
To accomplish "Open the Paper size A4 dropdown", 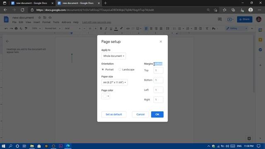I will pyautogui.click(x=114, y=82).
